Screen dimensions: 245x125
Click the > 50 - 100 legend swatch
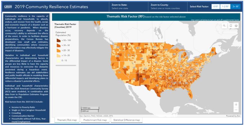[x=58, y=40]
